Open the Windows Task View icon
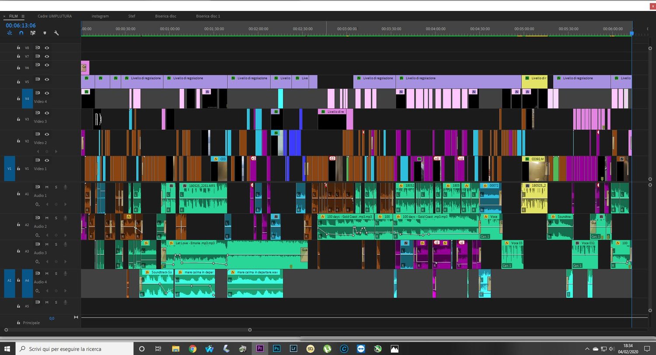This screenshot has width=656, height=355. [158, 348]
